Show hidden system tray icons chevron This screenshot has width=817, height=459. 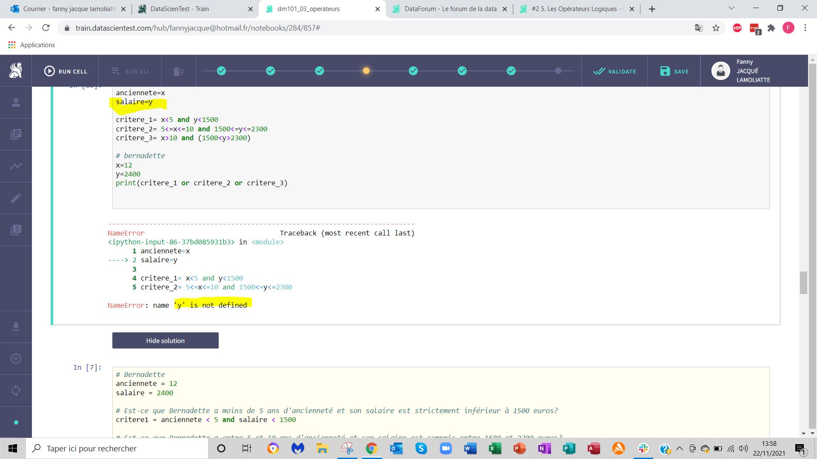(x=680, y=448)
